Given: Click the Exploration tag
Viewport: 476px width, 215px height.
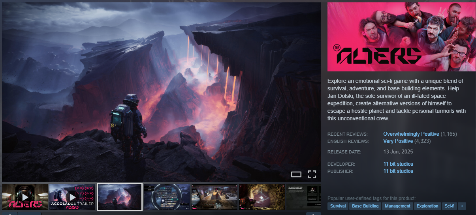Looking at the screenshot, I should (427, 206).
